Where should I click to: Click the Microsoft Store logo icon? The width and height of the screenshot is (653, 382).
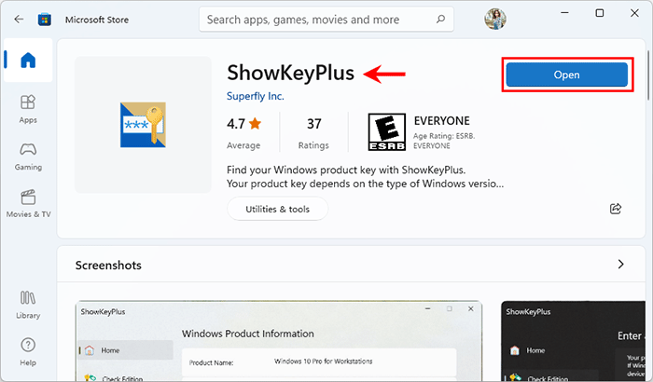point(45,20)
